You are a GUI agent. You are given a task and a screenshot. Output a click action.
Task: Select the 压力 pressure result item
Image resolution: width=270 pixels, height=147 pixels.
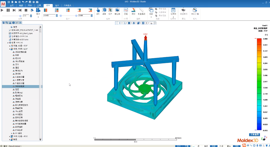click(x=17, y=65)
